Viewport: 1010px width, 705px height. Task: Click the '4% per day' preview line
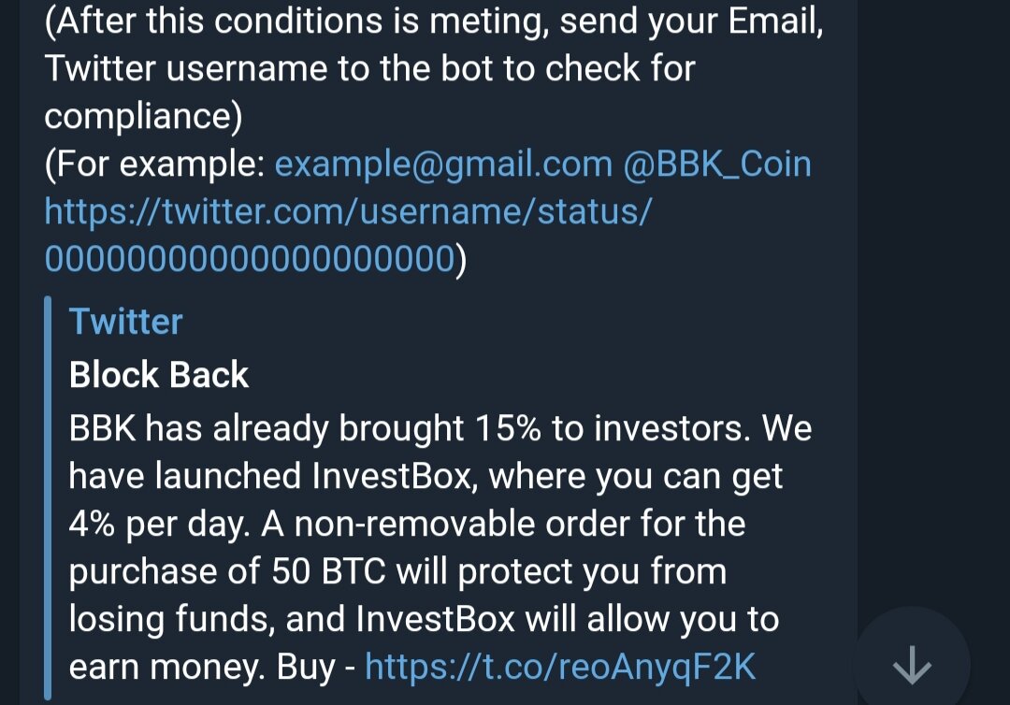click(407, 524)
